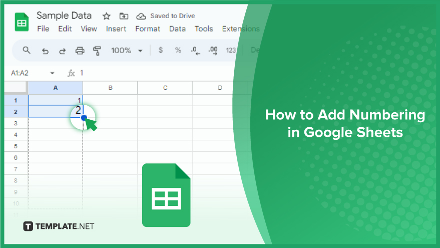Open the 123 more formats menu
The width and height of the screenshot is (440, 248).
pyautogui.click(x=231, y=50)
